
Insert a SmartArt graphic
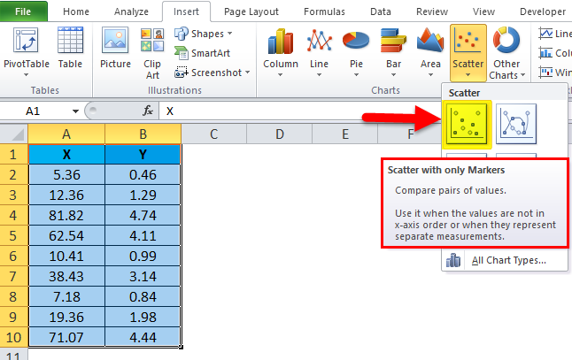click(203, 53)
